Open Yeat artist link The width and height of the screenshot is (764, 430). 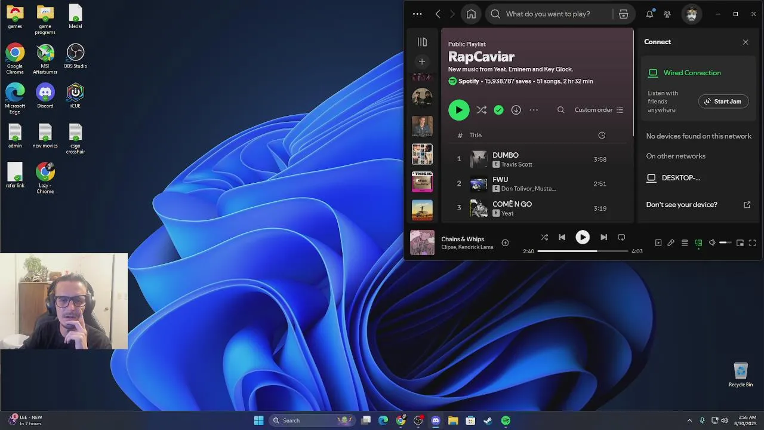click(x=507, y=213)
